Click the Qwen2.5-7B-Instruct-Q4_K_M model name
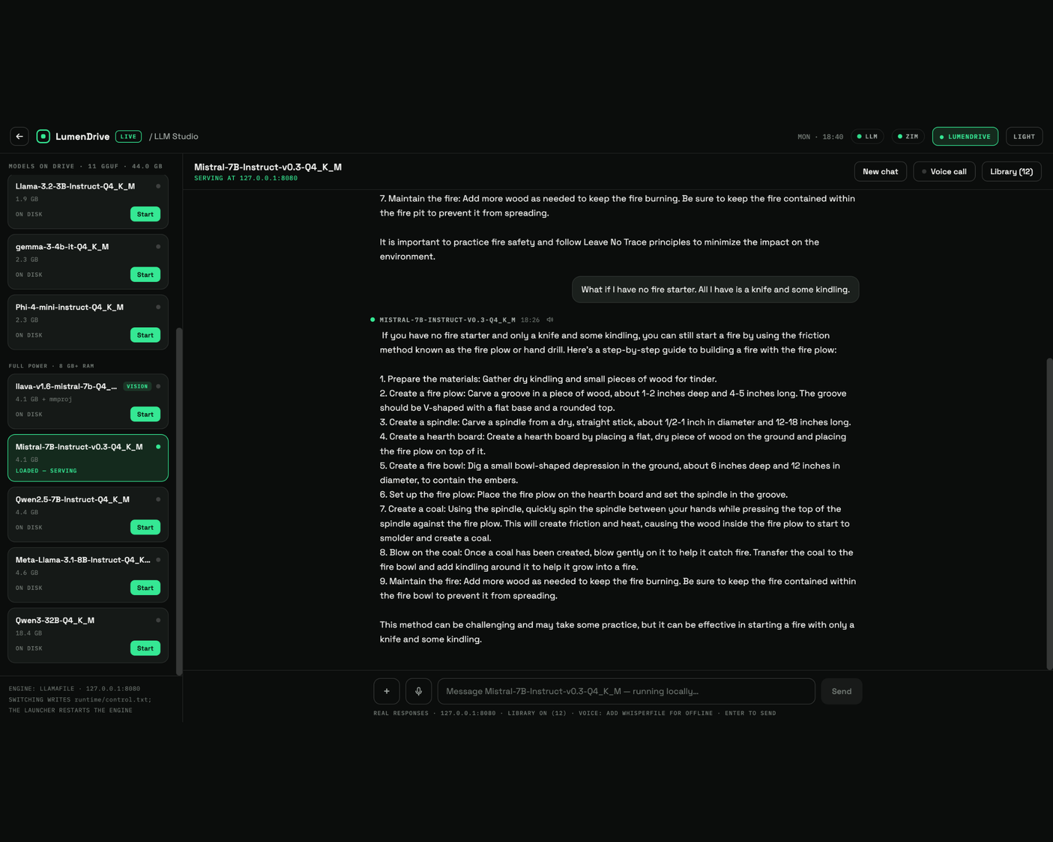This screenshot has height=842, width=1053. pos(72,500)
